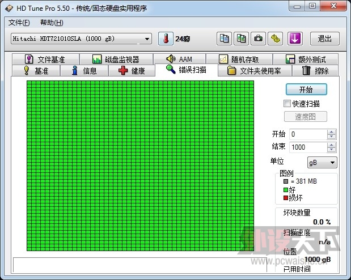This screenshot has width=351, height=280.
Task: Close the HD Tune Pro window
Action: pyautogui.click(x=333, y=6)
